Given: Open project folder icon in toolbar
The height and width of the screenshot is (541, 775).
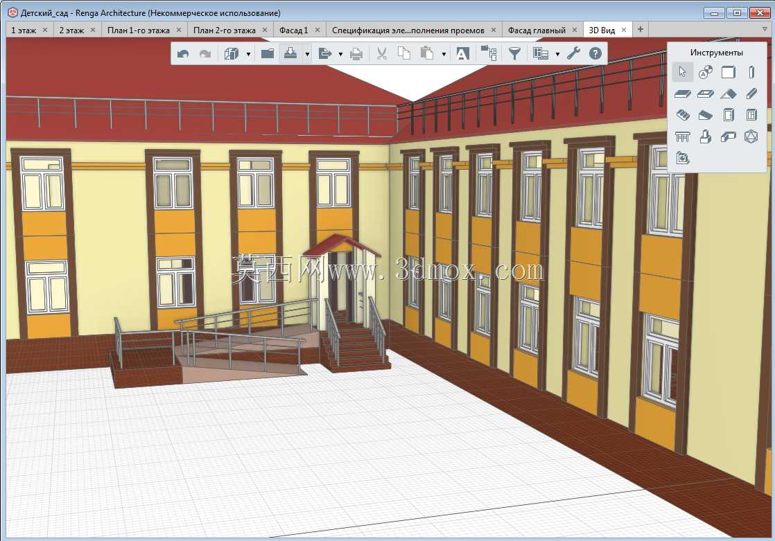Looking at the screenshot, I should [268, 53].
